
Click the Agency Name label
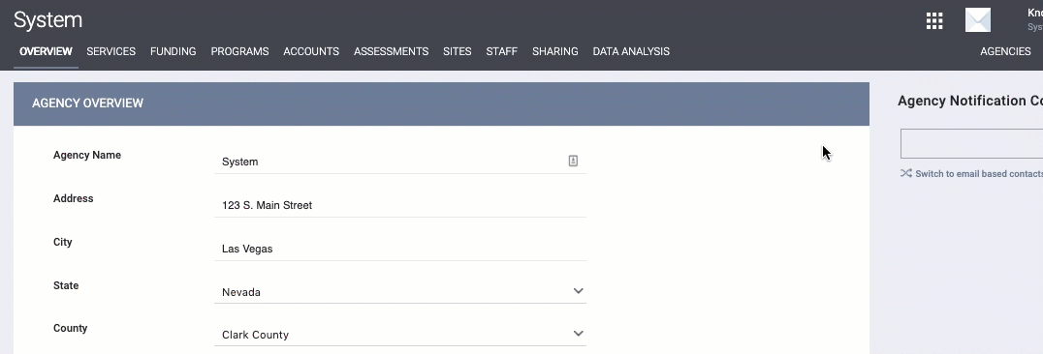[87, 156]
